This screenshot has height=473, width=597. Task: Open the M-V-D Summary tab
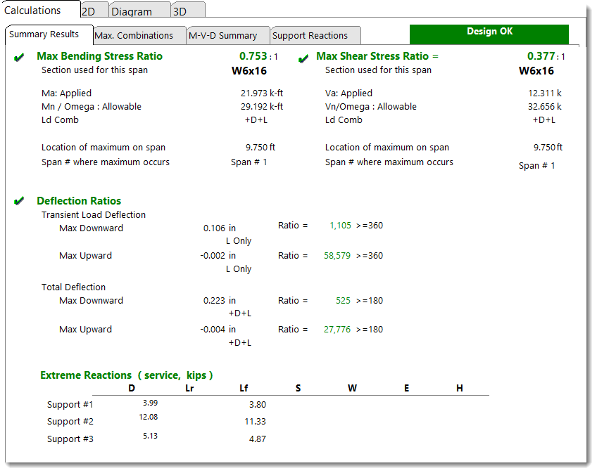[228, 36]
